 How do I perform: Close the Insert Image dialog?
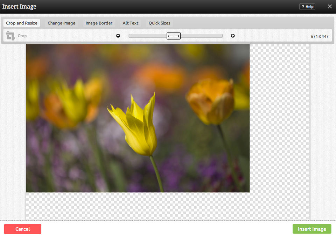point(330,7)
